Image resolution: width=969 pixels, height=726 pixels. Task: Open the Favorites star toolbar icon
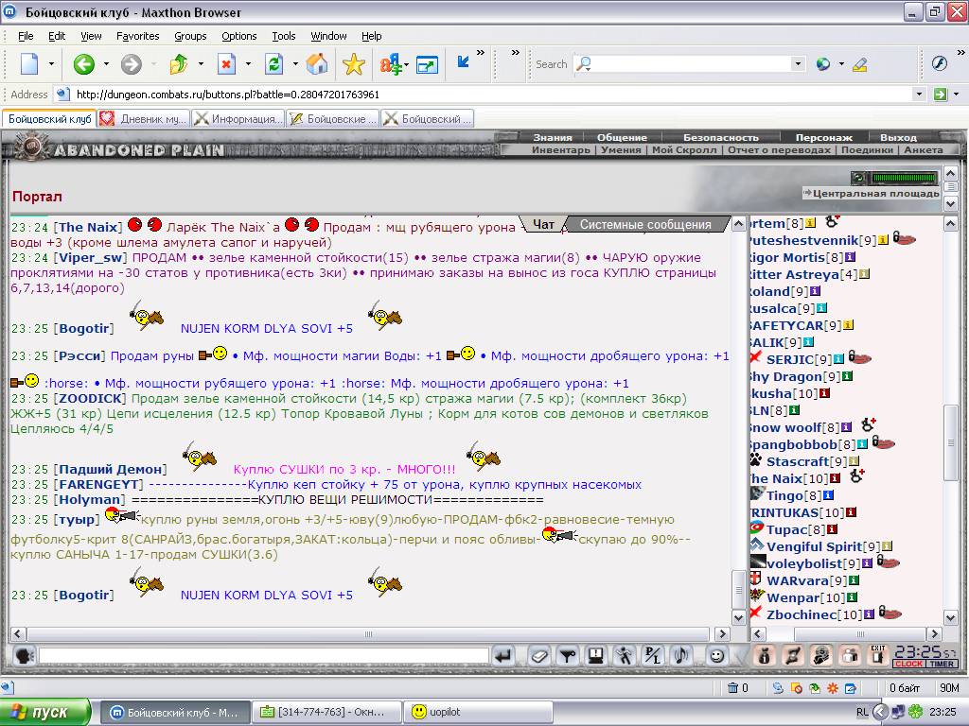click(354, 64)
